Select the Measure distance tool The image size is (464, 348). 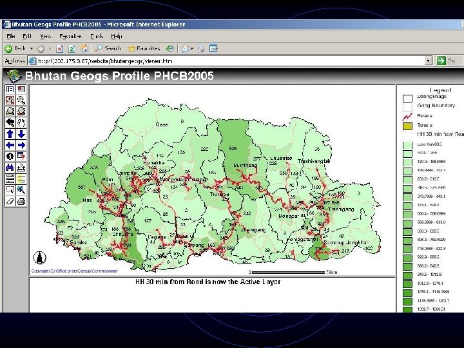click(21, 168)
